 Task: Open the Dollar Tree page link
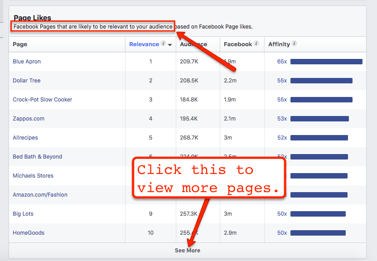pyautogui.click(x=26, y=81)
